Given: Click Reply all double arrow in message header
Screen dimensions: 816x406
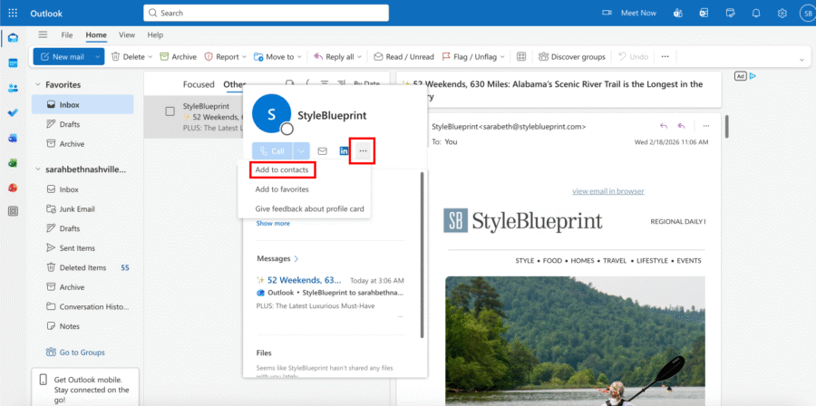Looking at the screenshot, I should click(x=681, y=126).
